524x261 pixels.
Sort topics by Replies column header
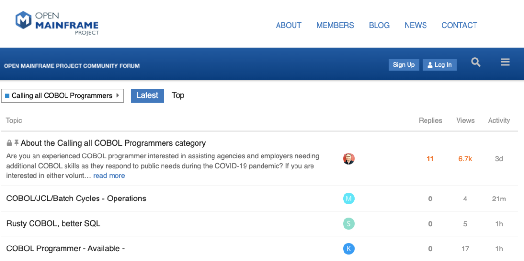pos(430,121)
